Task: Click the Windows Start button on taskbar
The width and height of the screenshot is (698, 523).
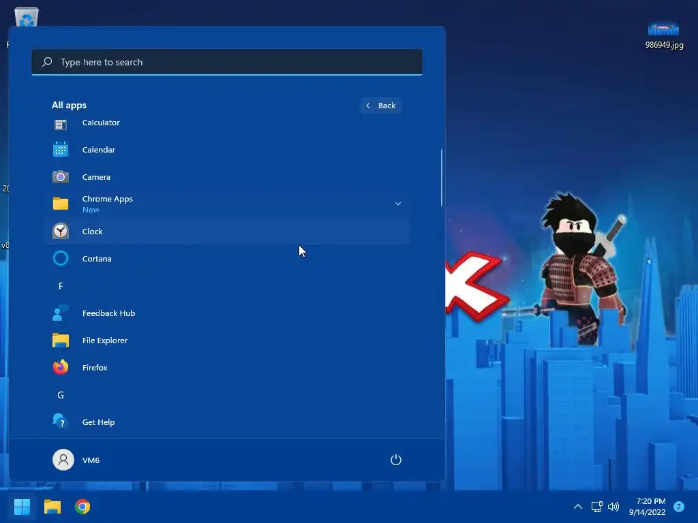Action: point(22,507)
